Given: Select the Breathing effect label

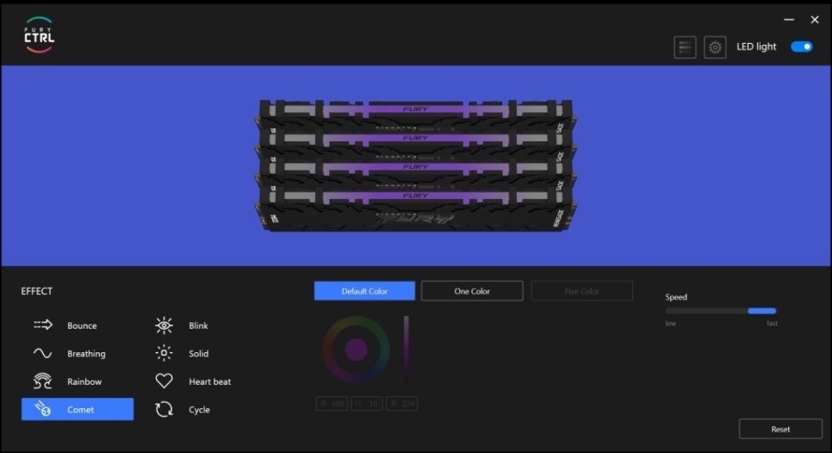Looking at the screenshot, I should click(x=86, y=354).
